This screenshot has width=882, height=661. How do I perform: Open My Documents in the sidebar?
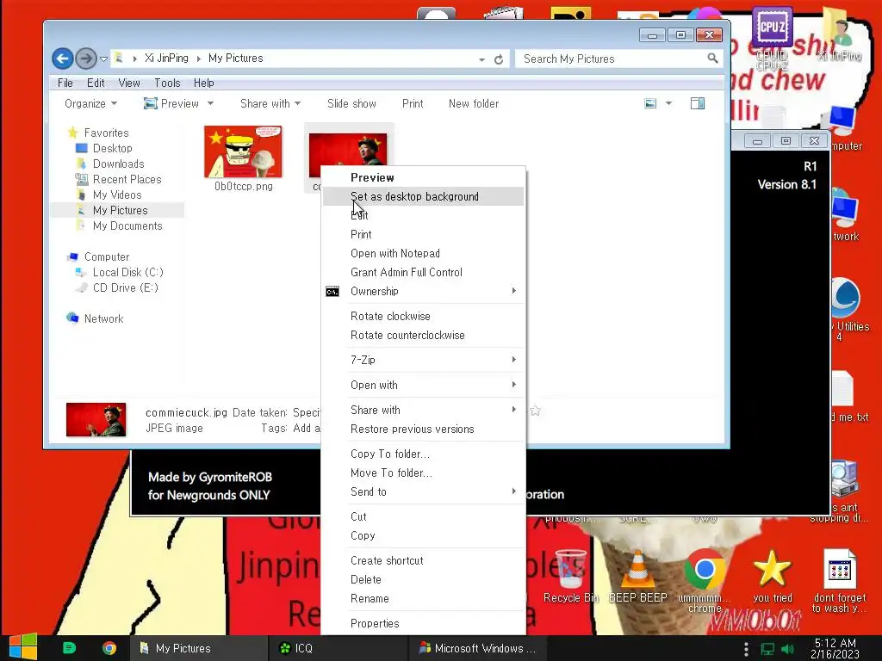(x=127, y=225)
